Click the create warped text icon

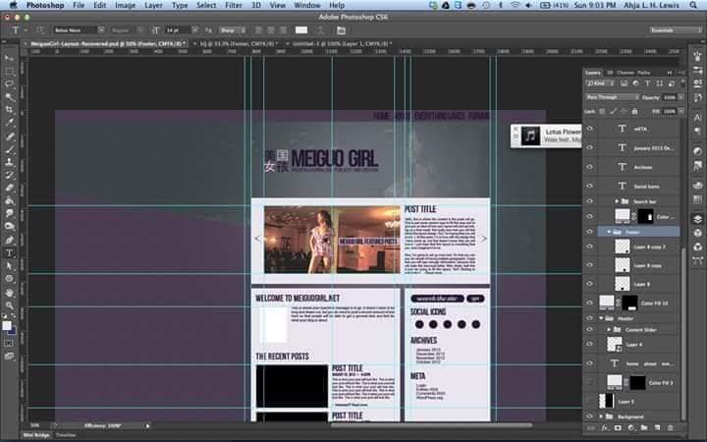(320, 30)
